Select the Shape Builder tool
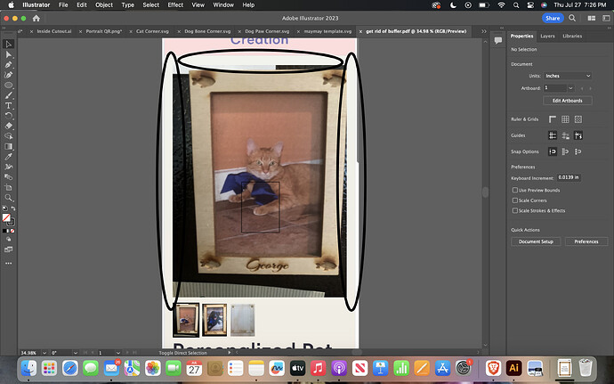 coord(9,136)
